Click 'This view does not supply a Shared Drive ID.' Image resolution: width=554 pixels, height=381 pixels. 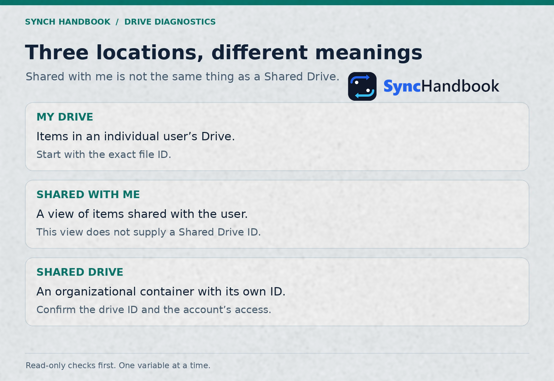[149, 232]
